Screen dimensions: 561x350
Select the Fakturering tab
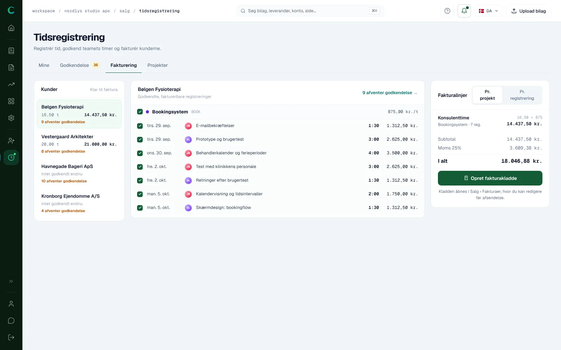point(123,65)
